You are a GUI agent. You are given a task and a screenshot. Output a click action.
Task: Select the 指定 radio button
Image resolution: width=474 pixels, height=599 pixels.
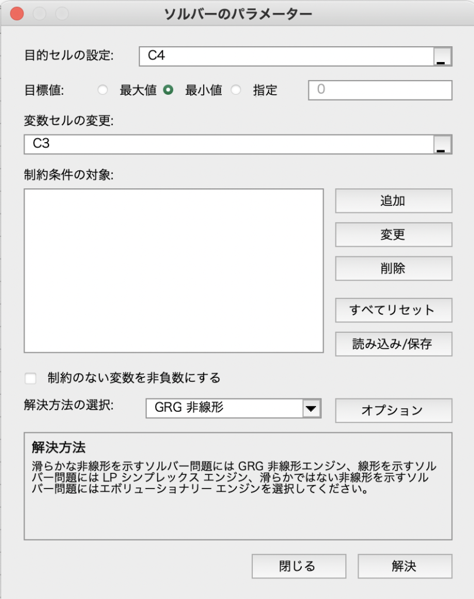pyautogui.click(x=236, y=89)
